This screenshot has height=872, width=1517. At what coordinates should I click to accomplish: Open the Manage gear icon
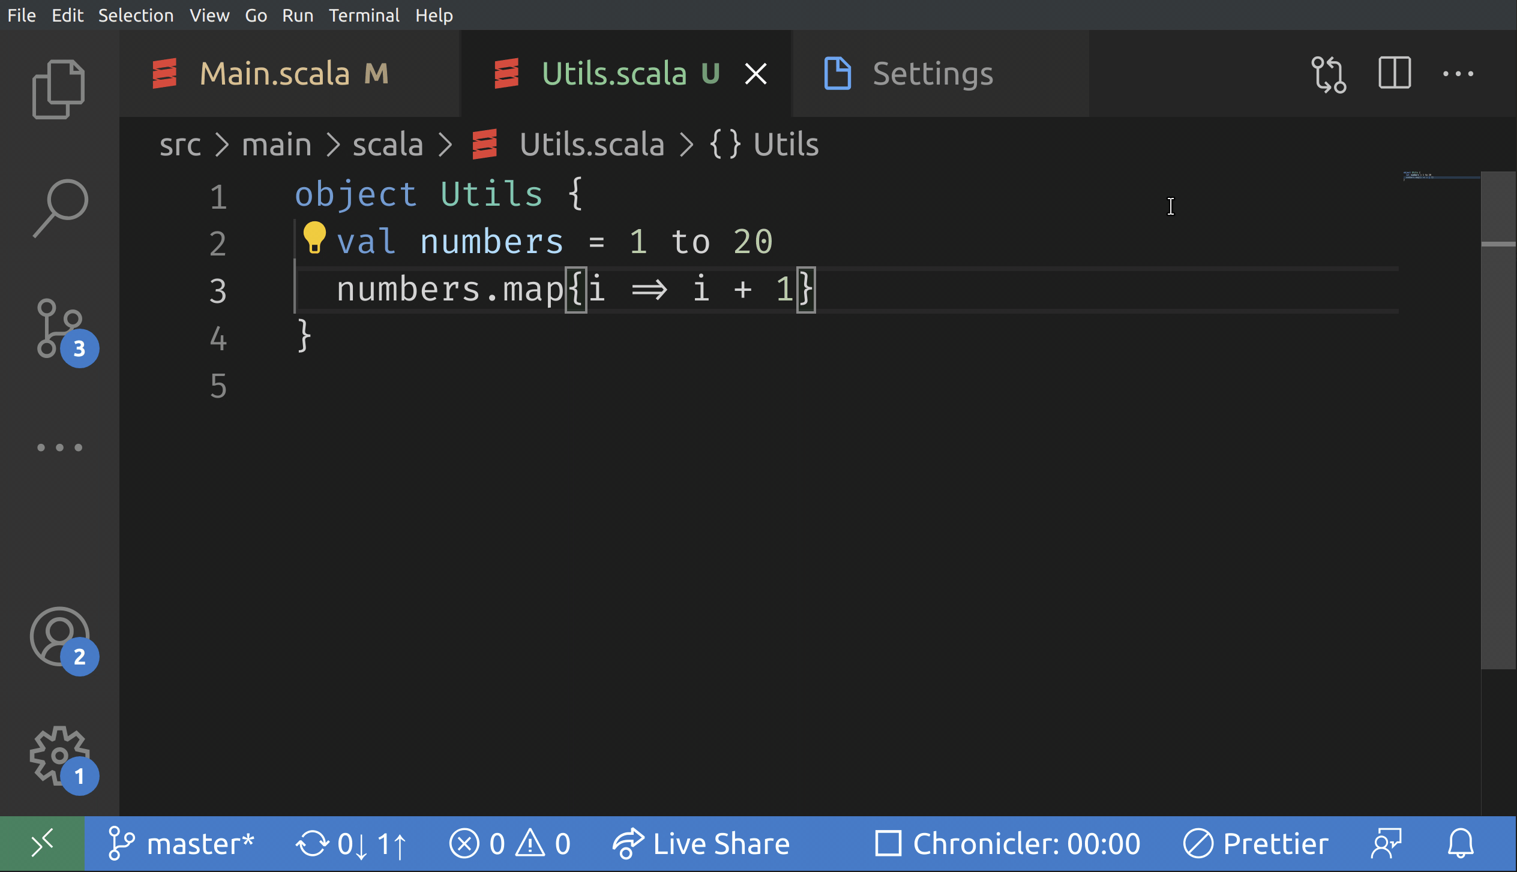pos(60,756)
